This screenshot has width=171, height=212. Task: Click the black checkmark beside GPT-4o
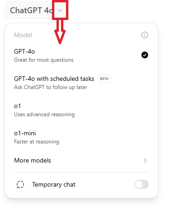(x=145, y=55)
